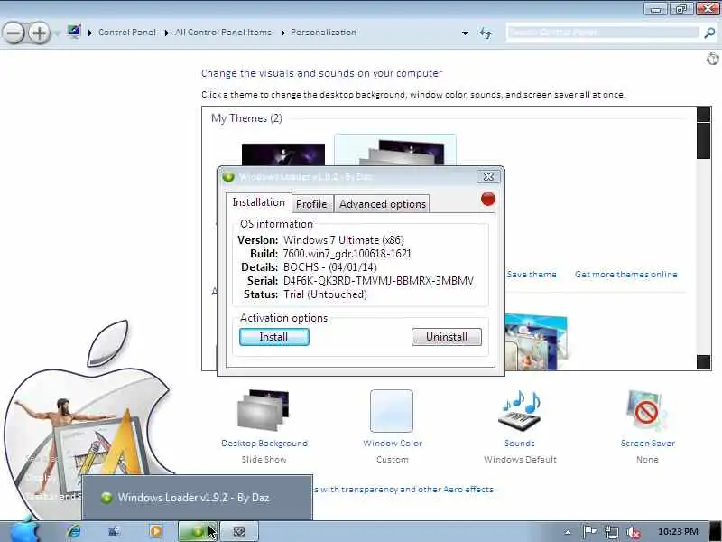Open the Desktop Background icon

click(264, 410)
